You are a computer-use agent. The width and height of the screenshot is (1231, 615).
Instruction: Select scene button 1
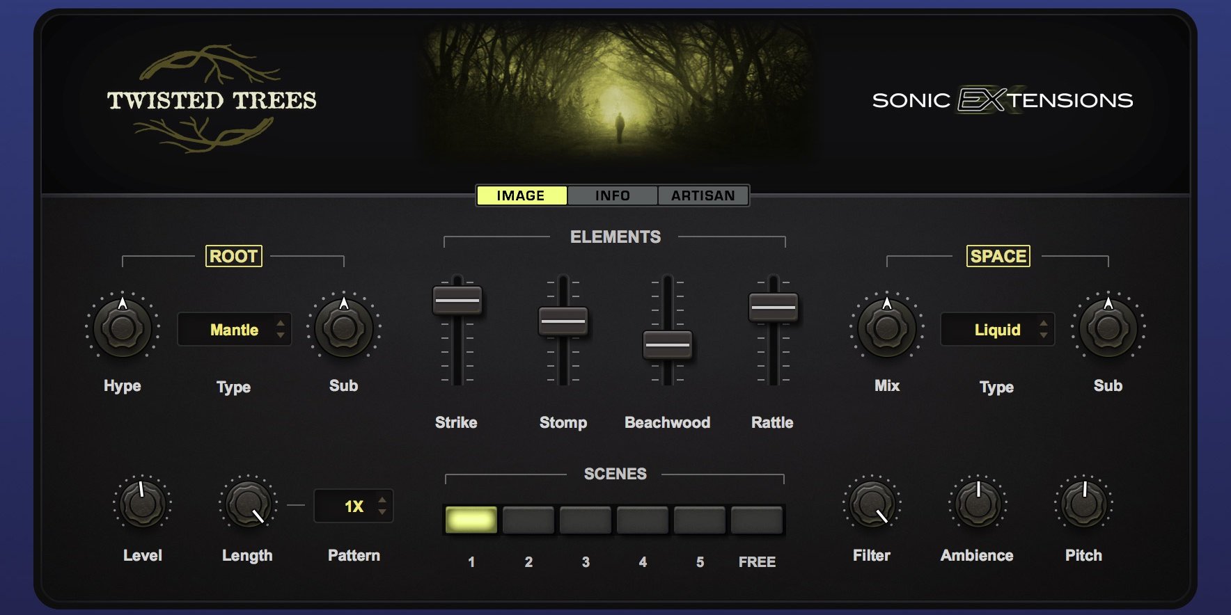coord(471,520)
